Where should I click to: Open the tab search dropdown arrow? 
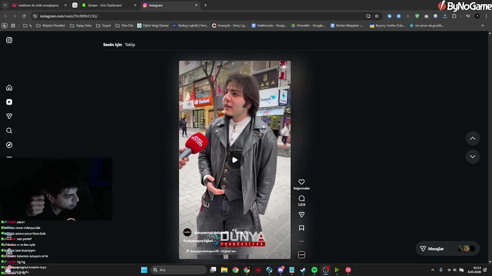click(5, 5)
